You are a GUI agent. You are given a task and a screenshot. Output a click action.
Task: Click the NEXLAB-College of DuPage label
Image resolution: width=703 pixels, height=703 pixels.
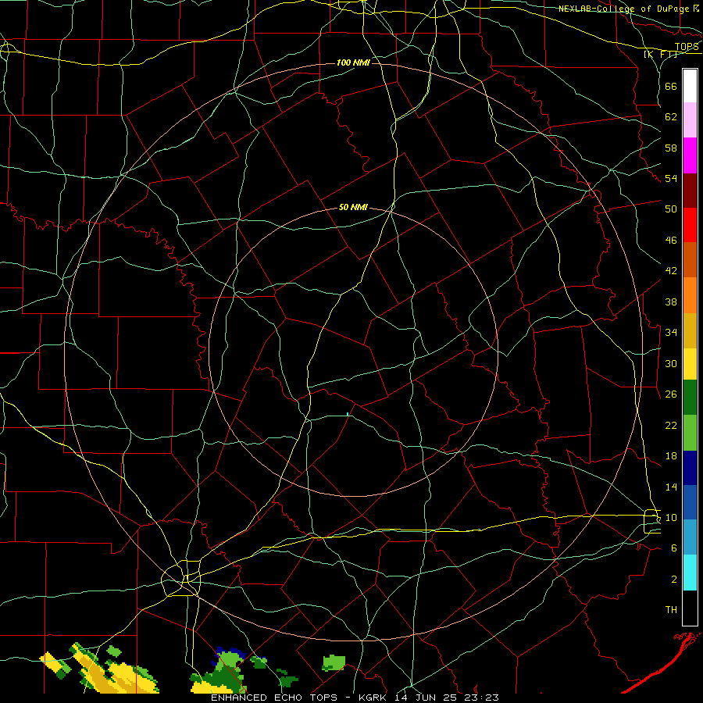(625, 9)
